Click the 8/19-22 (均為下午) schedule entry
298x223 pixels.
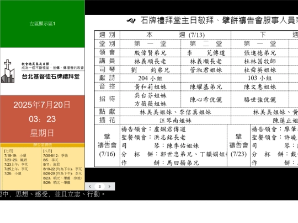point(62,169)
